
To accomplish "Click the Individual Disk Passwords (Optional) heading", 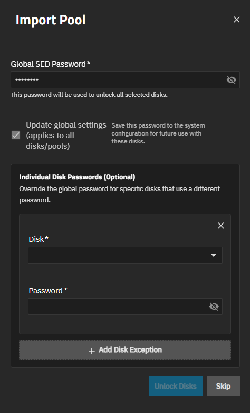I will 77,177.
